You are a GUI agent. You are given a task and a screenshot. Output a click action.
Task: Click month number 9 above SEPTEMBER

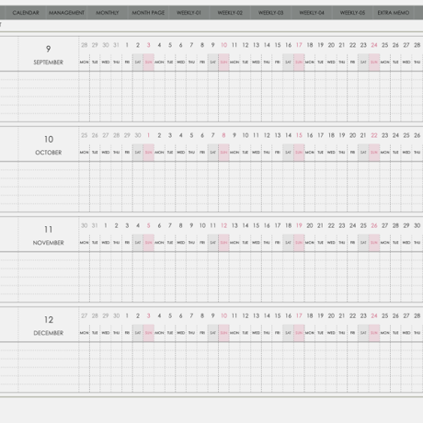pyautogui.click(x=48, y=49)
